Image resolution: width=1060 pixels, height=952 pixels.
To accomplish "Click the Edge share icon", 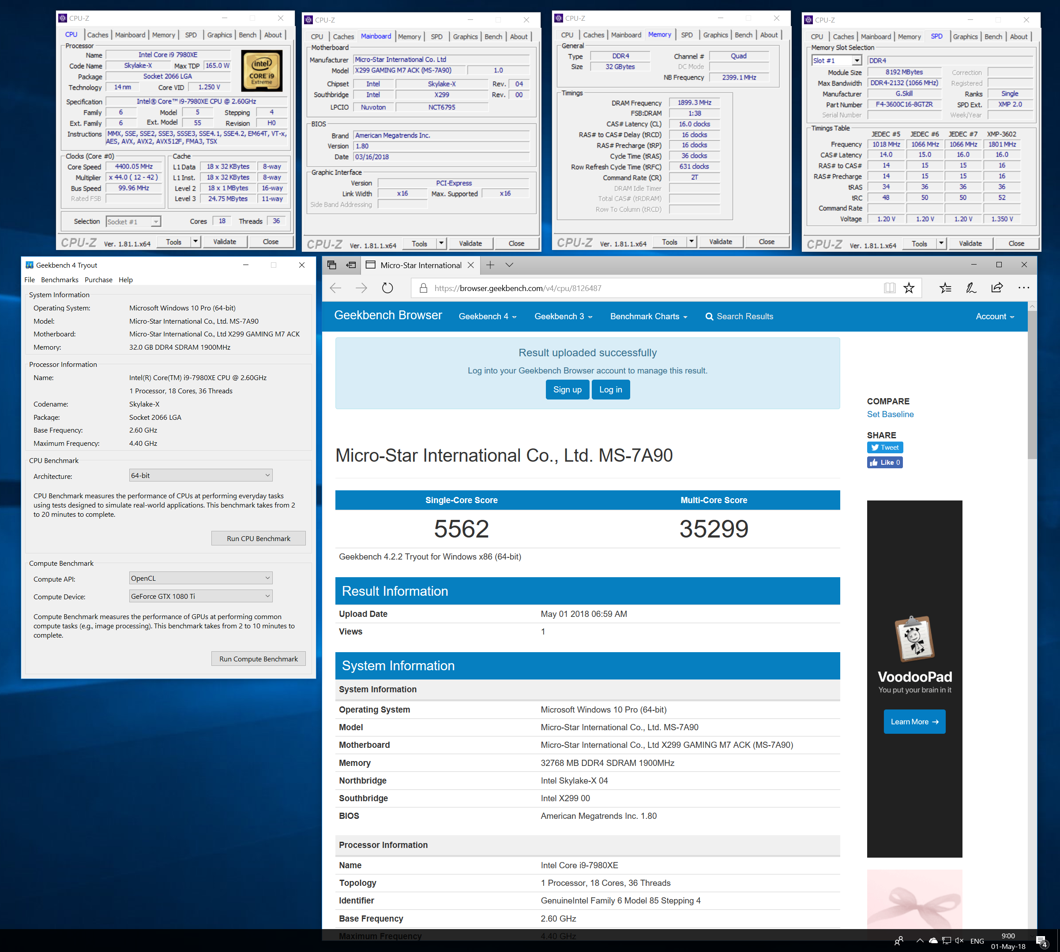I will (x=997, y=288).
